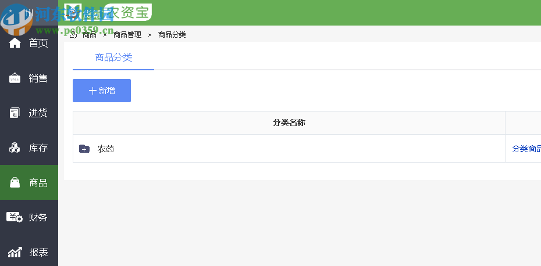Click the 分类名称 column header
Image resolution: width=541 pixels, height=266 pixels.
pyautogui.click(x=289, y=123)
